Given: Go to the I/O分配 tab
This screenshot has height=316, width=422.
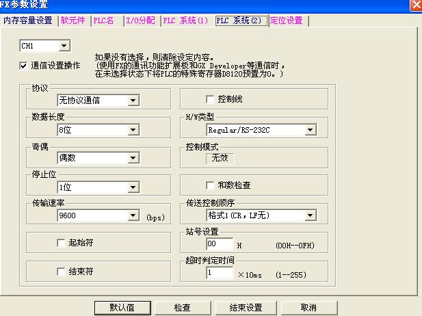Looking at the screenshot, I should click(x=142, y=21).
